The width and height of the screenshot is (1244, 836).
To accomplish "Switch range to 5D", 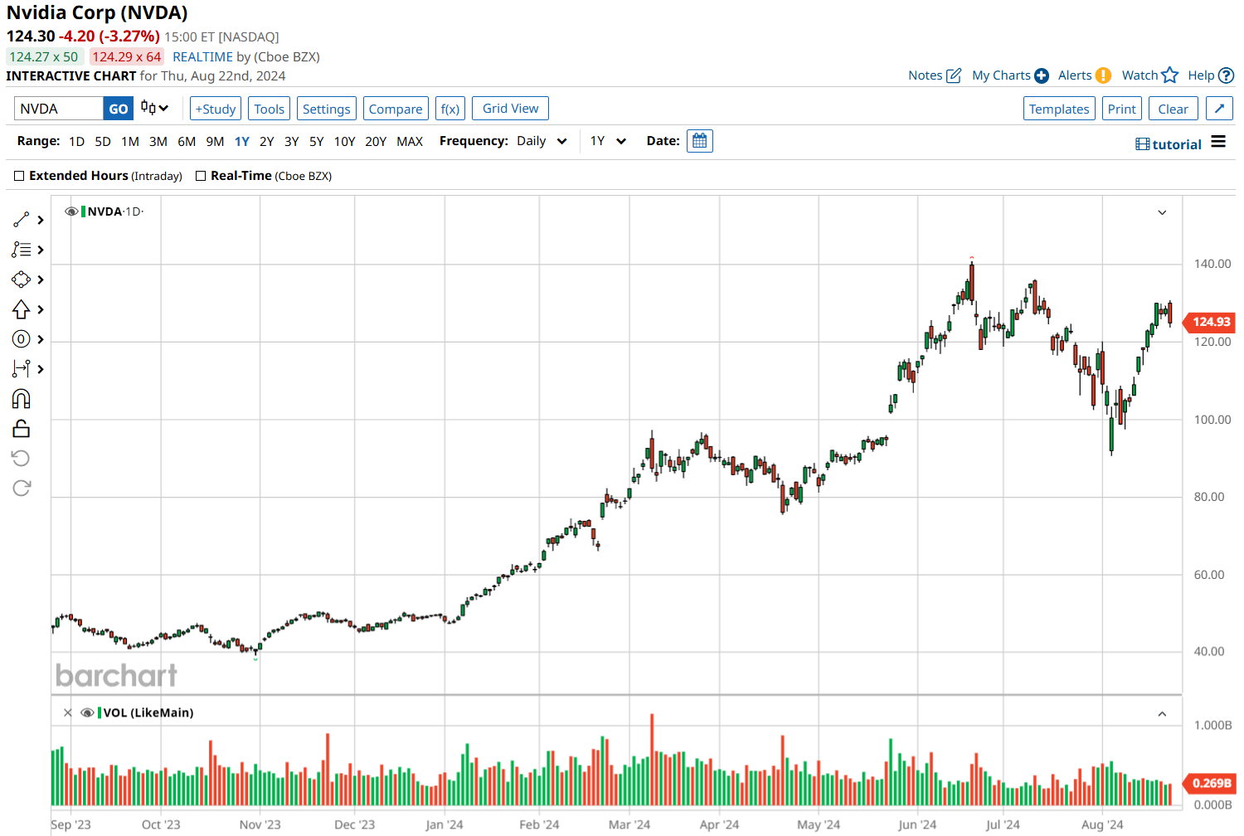I will [x=102, y=141].
